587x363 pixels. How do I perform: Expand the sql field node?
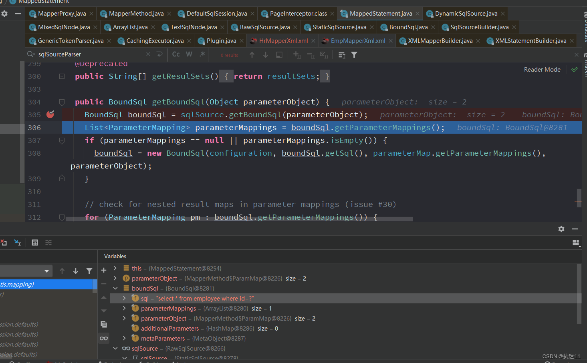(x=124, y=298)
